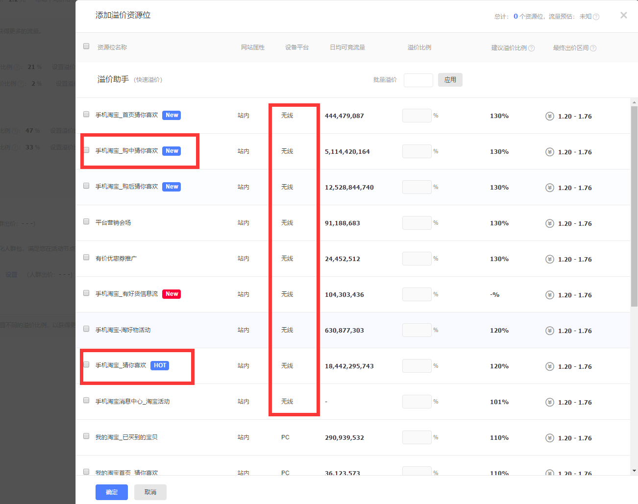Click premium input for 手机淘宝_有好货信息流
The image size is (638, 504).
coord(417,294)
